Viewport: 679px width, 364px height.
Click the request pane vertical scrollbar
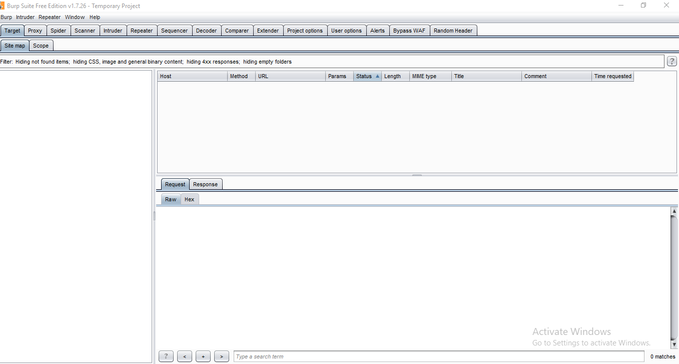click(x=674, y=278)
